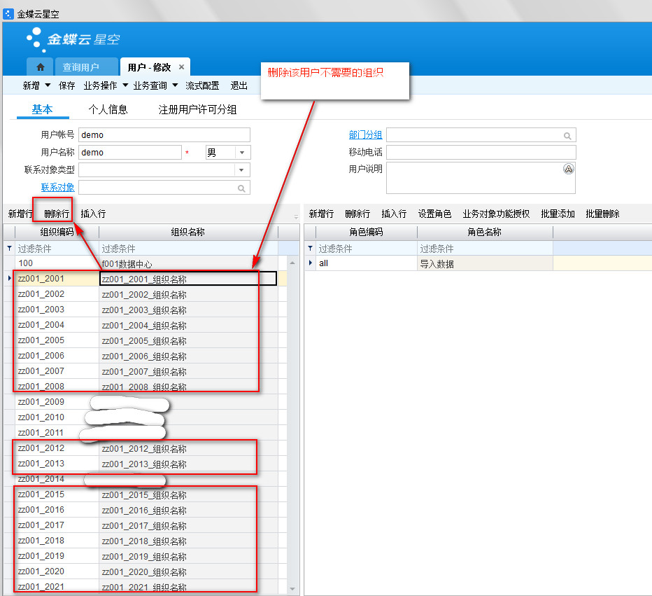The image size is (652, 596).
Task: Click search magnifier in 联系对象 field
Action: pos(241,188)
